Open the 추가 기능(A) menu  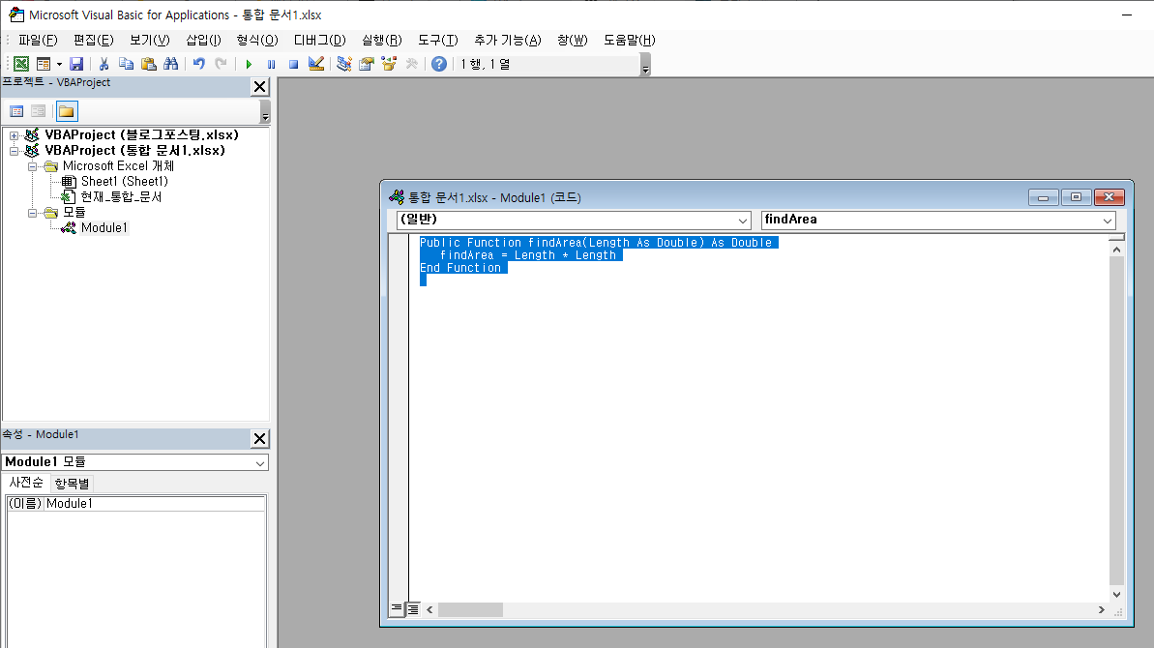[x=508, y=41]
